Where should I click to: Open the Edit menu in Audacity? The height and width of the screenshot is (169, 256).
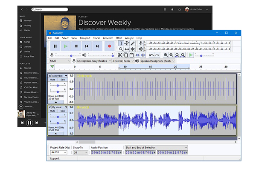(57, 38)
